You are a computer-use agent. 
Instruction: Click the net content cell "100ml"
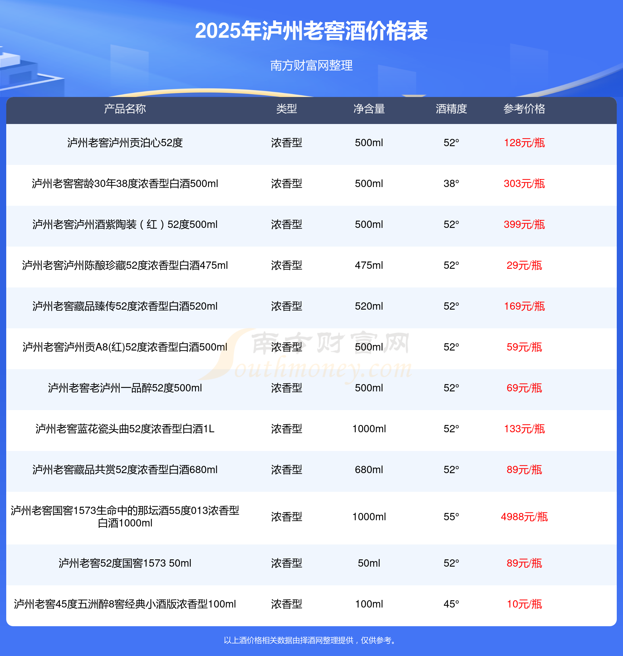pyautogui.click(x=369, y=604)
